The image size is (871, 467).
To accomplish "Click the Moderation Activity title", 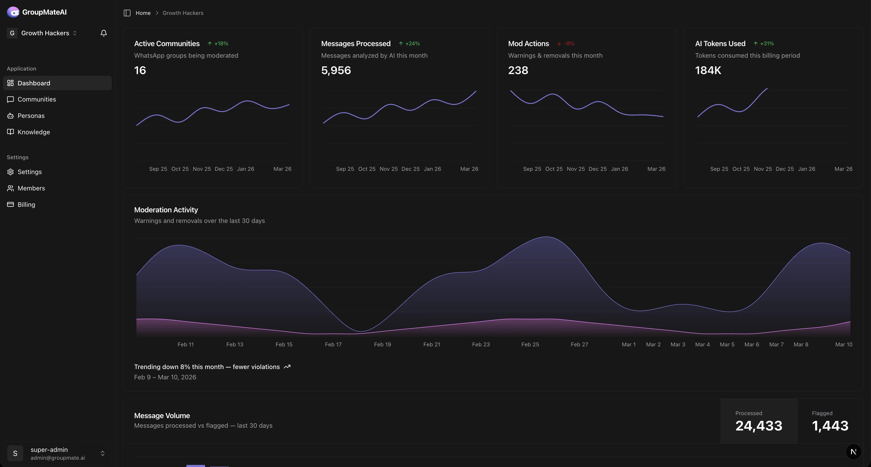I will (166, 210).
